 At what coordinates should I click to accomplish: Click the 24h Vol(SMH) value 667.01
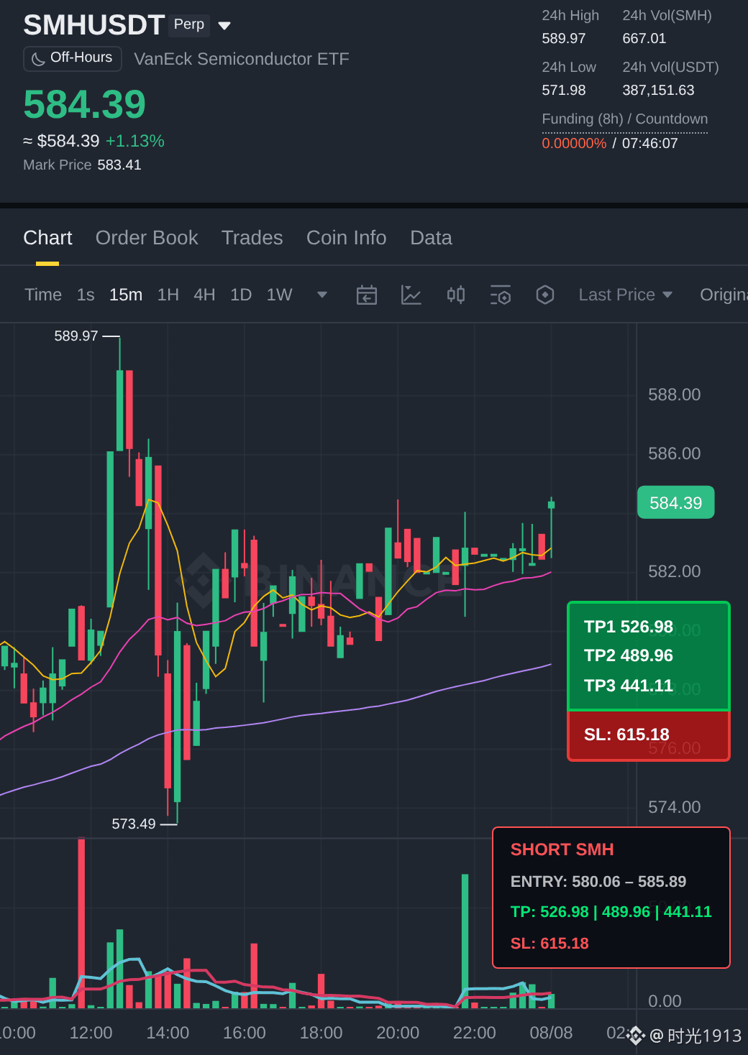[x=644, y=38]
